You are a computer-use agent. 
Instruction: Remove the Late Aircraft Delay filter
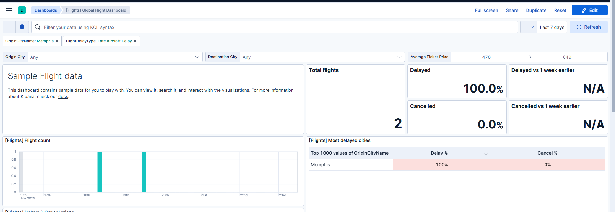point(135,41)
